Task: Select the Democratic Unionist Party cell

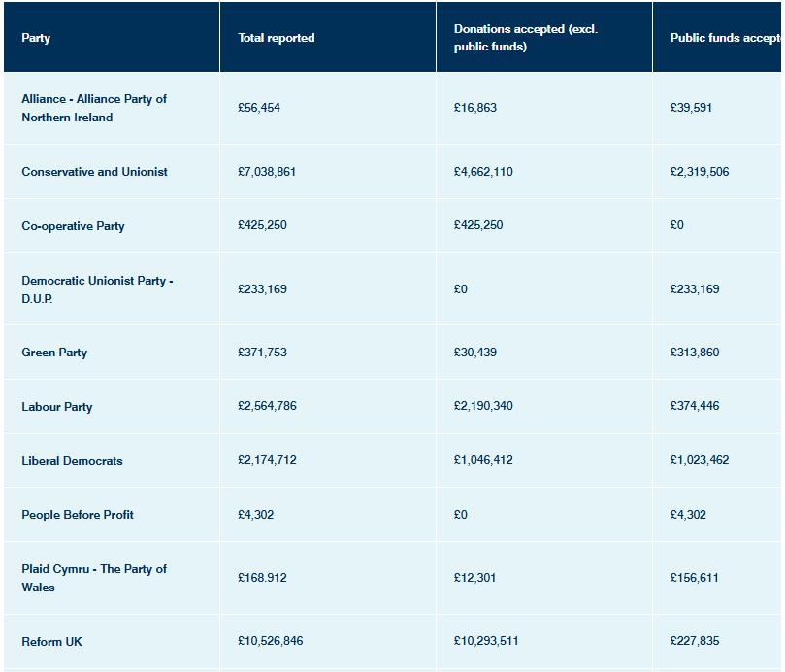Action: tap(97, 289)
